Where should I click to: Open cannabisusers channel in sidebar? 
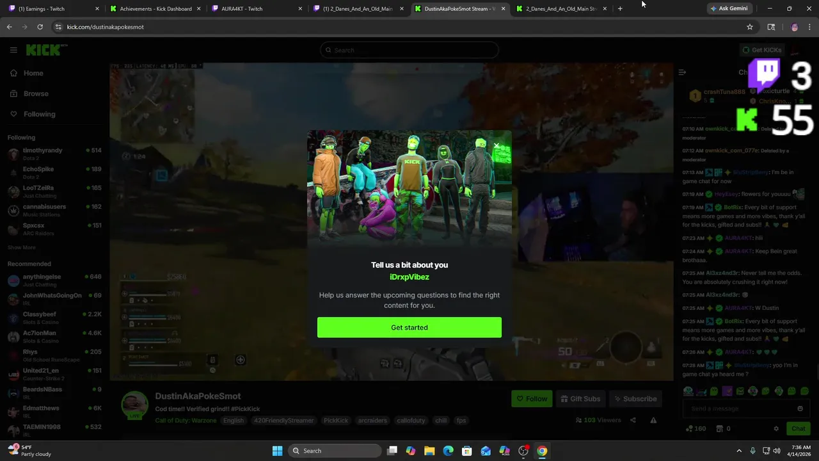[54, 210]
